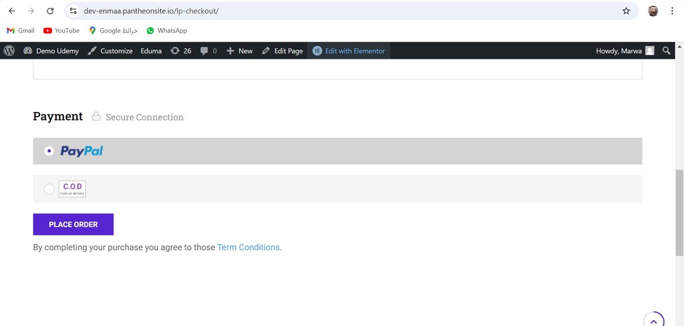Go back with browser back arrow

(x=12, y=11)
